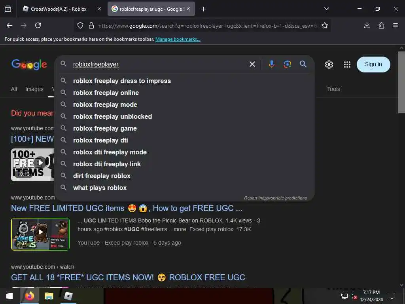Open the Google logo homepage link
This screenshot has width=405, height=304.
tap(29, 65)
